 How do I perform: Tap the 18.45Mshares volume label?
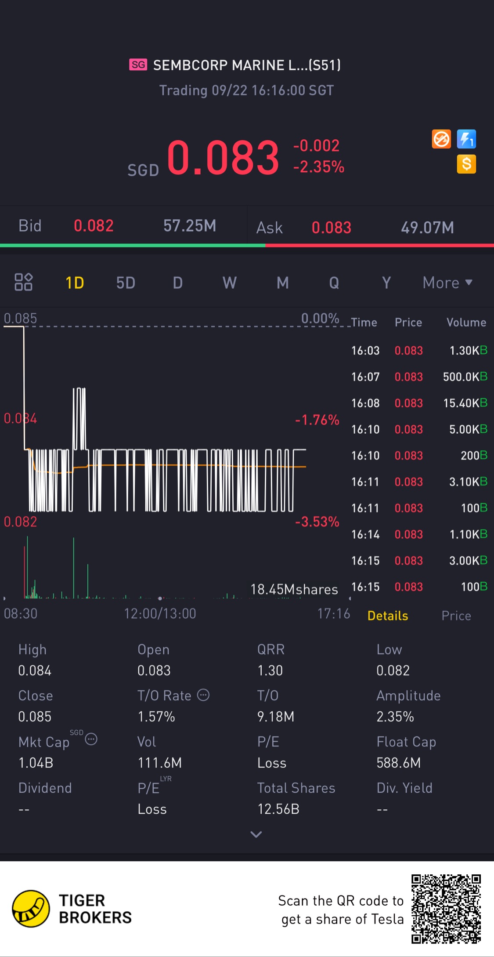(x=294, y=589)
